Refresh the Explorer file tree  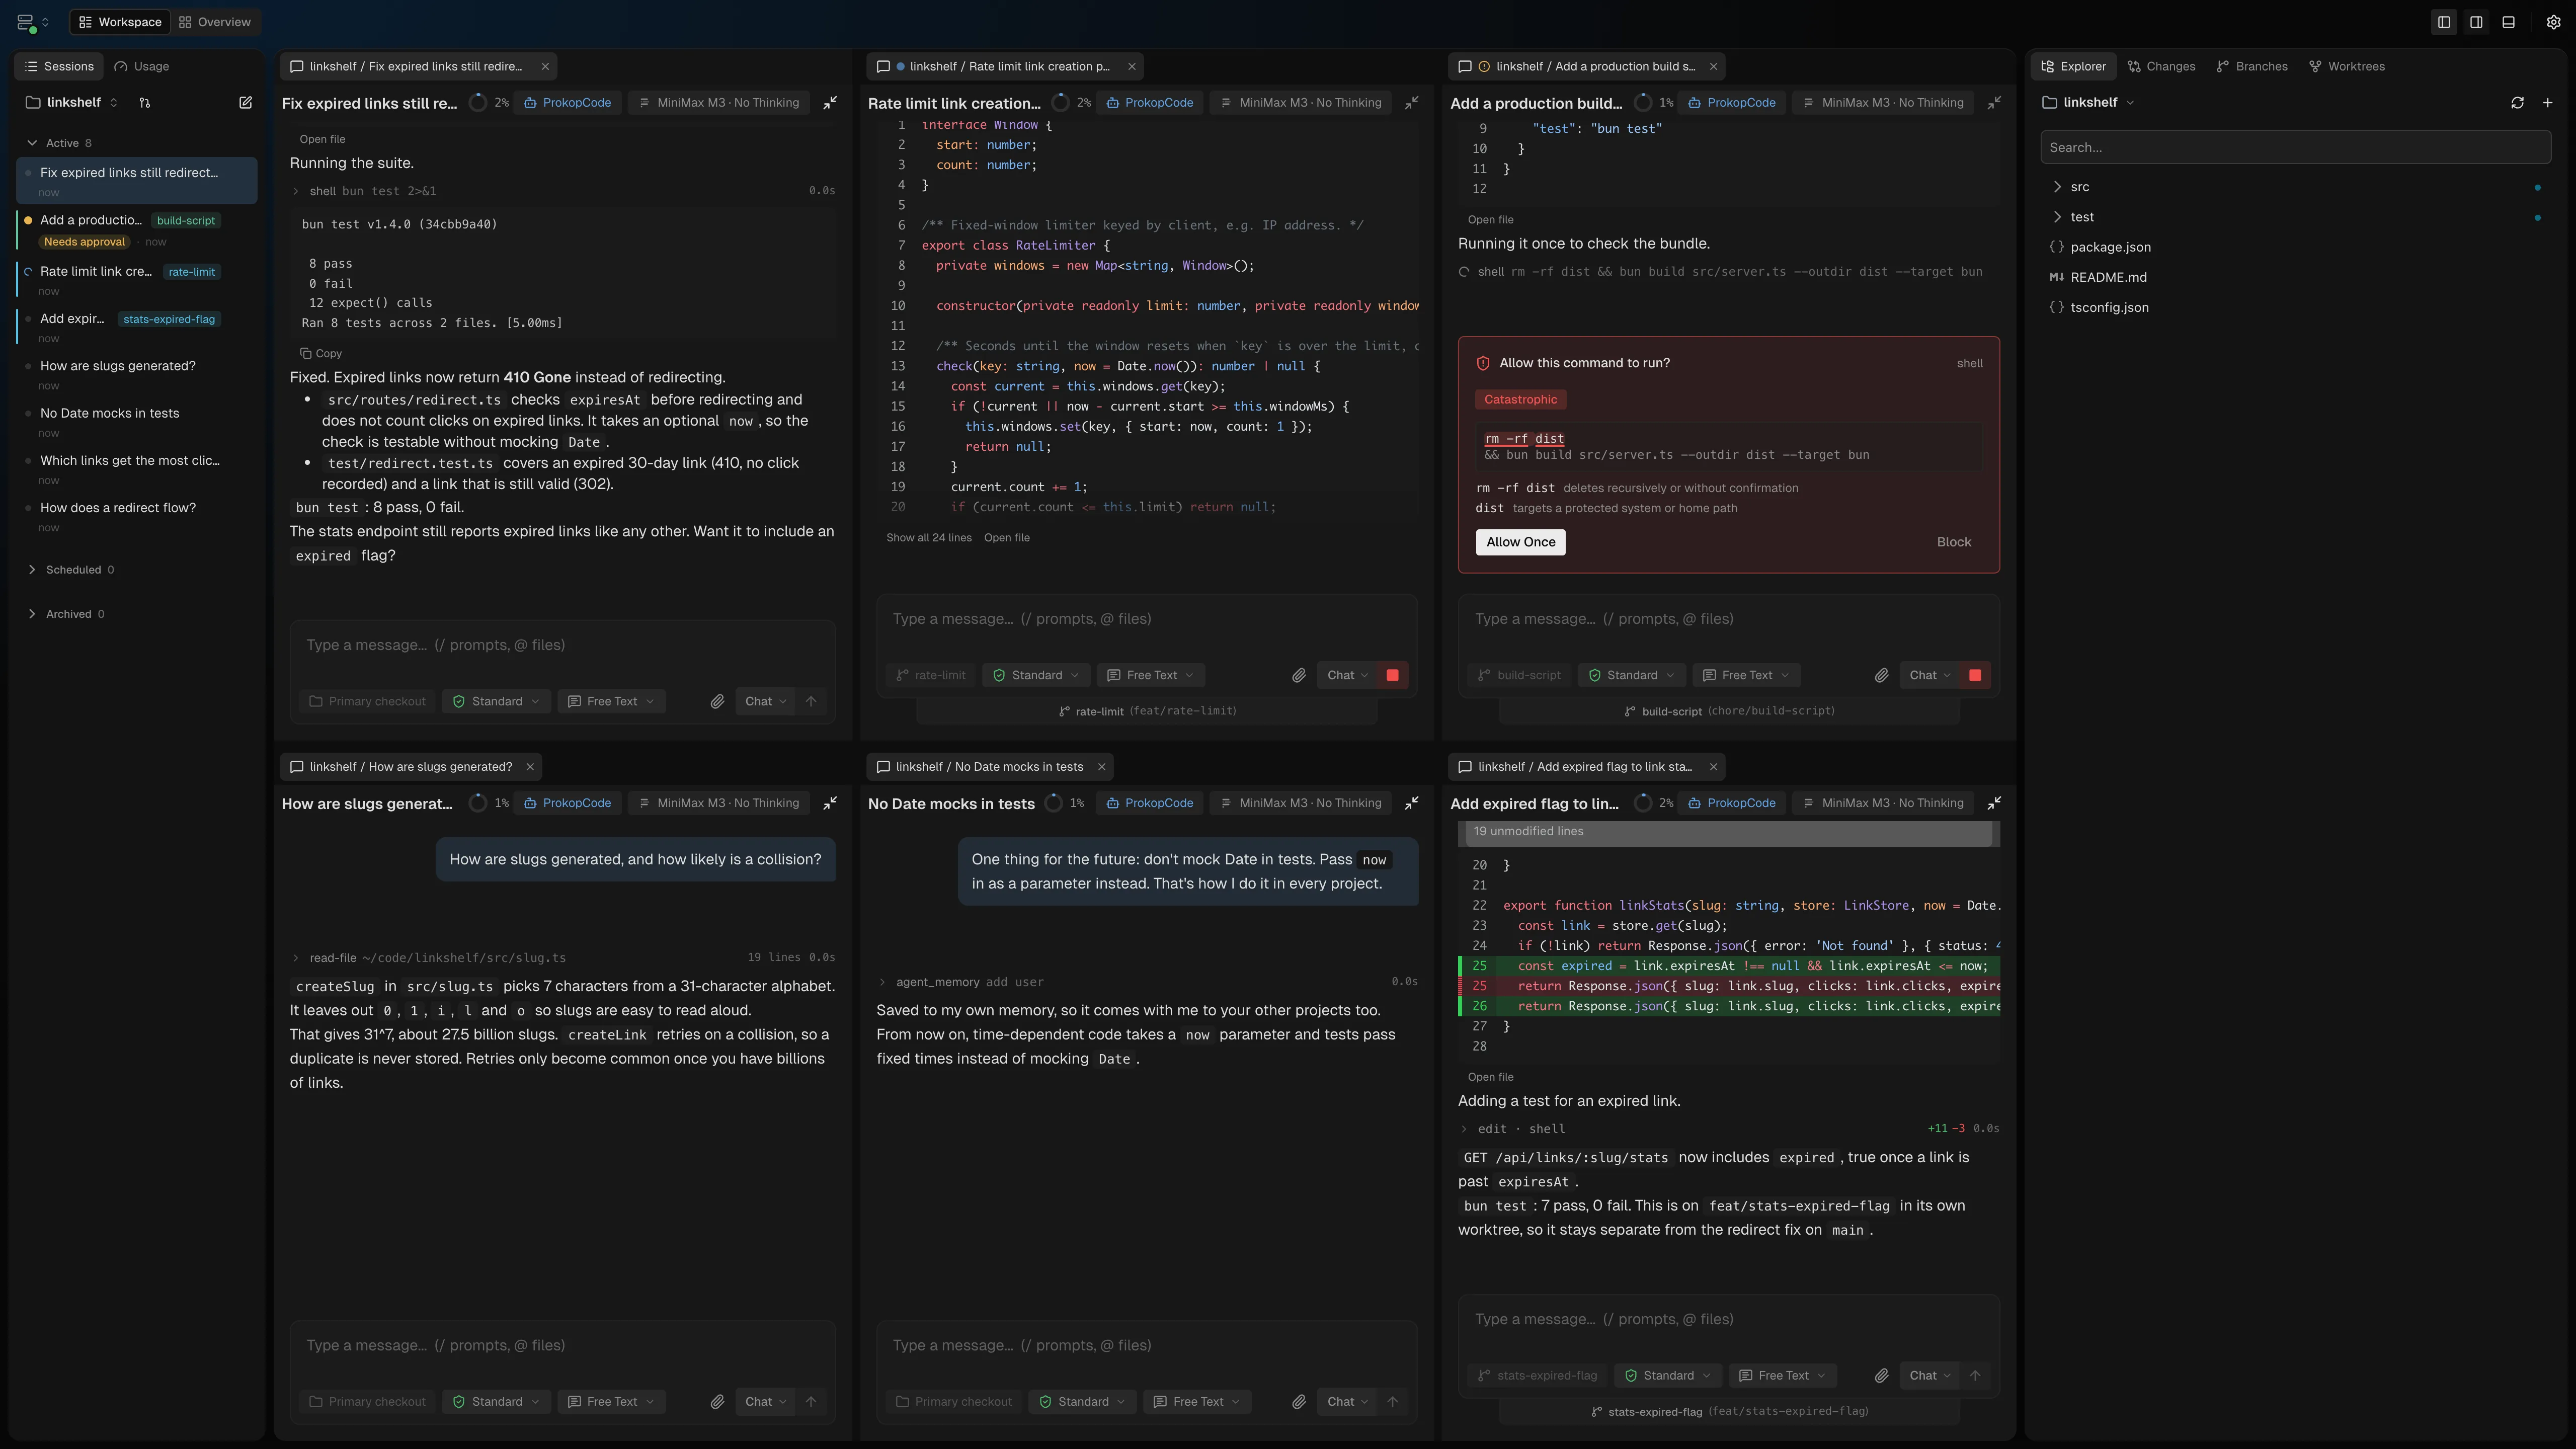click(2517, 102)
